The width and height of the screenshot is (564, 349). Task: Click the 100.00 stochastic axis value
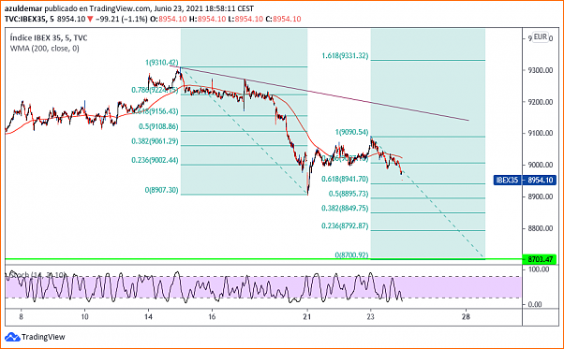(x=539, y=269)
